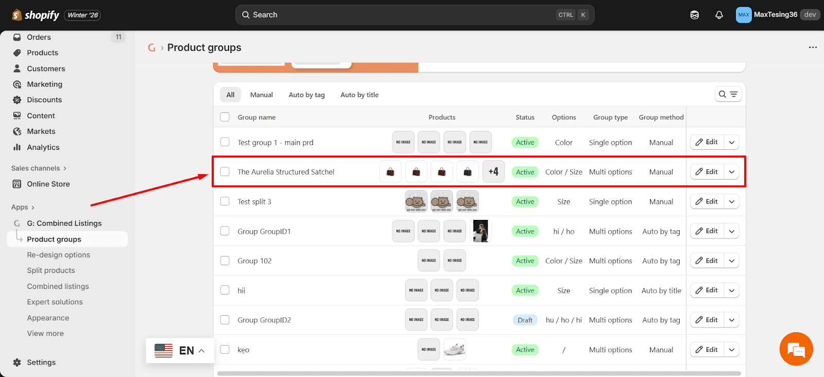Switch to the Auto by tag tab
The image size is (824, 377).
pos(306,95)
